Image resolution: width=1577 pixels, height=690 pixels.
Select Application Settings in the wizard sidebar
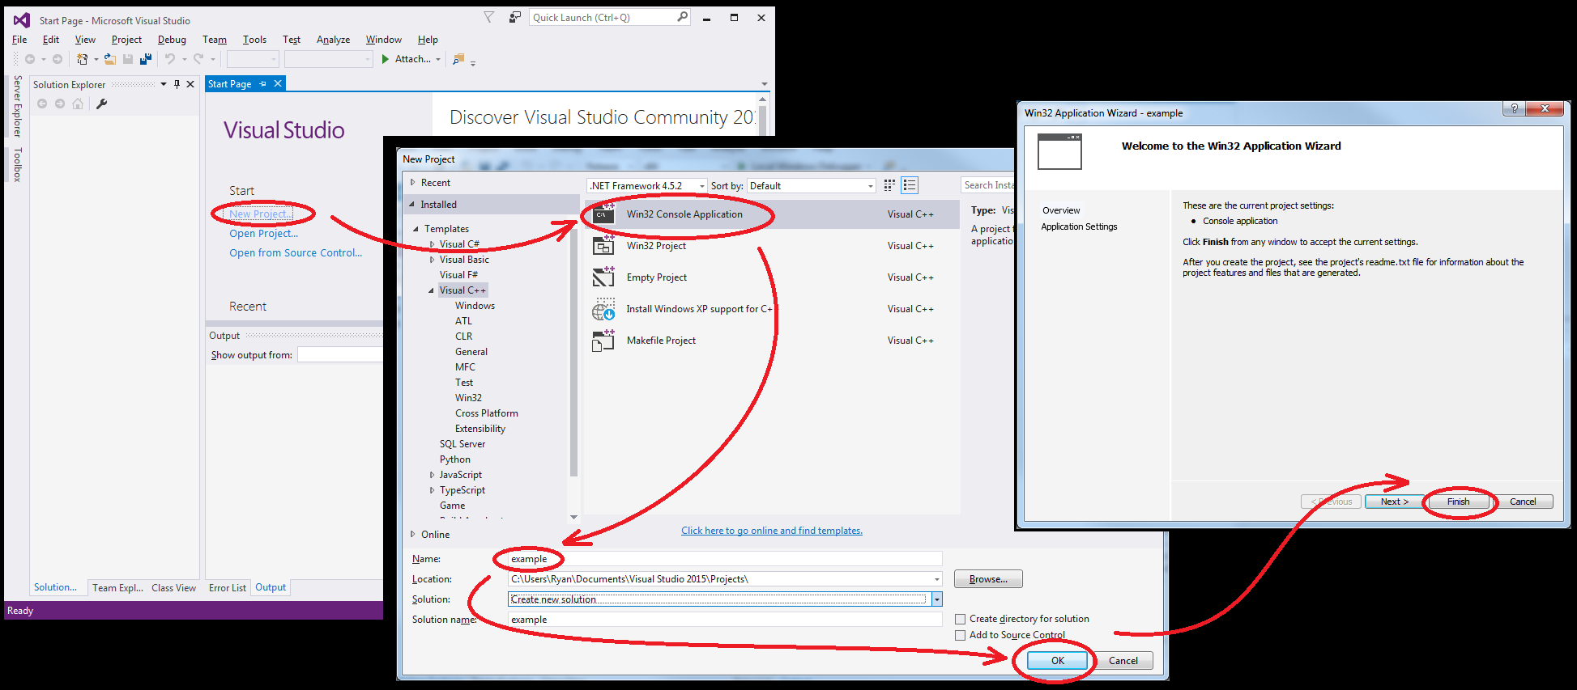(x=1079, y=226)
